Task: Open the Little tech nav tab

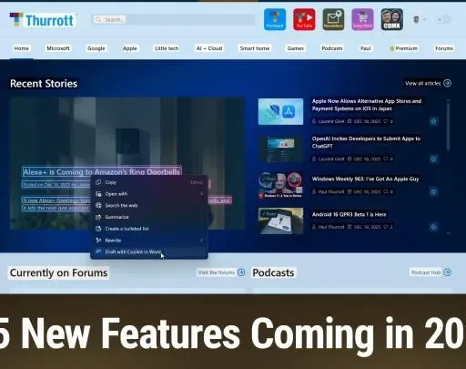Action: 167,48
